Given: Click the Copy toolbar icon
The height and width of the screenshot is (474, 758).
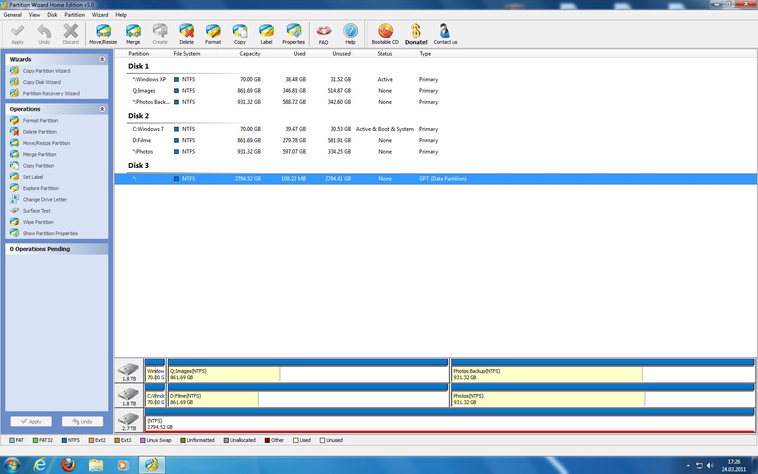Looking at the screenshot, I should click(240, 34).
